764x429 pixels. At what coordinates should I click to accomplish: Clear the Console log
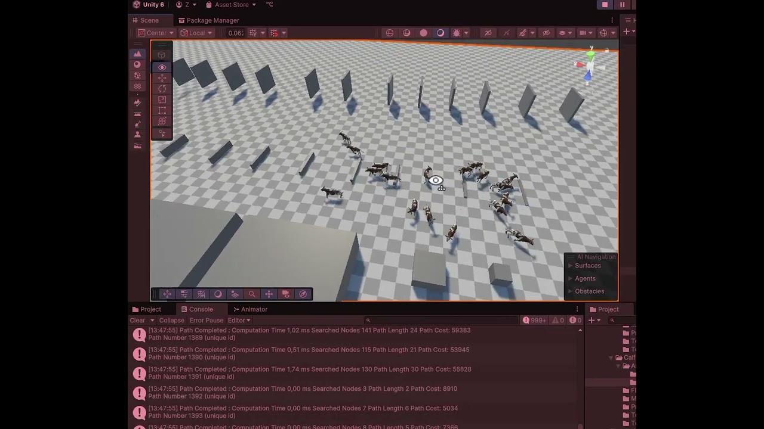click(x=138, y=320)
